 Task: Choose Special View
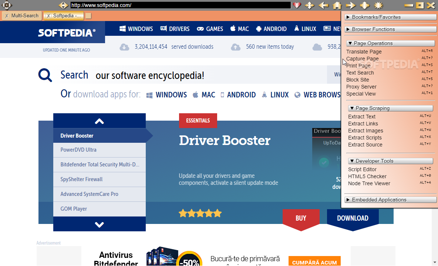(x=361, y=94)
